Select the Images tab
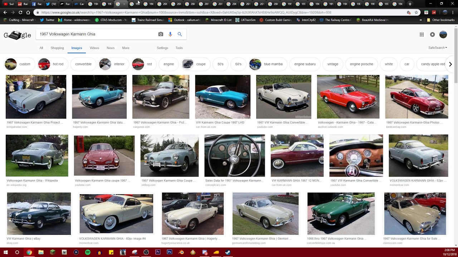This screenshot has width=458, height=257. coord(77,48)
